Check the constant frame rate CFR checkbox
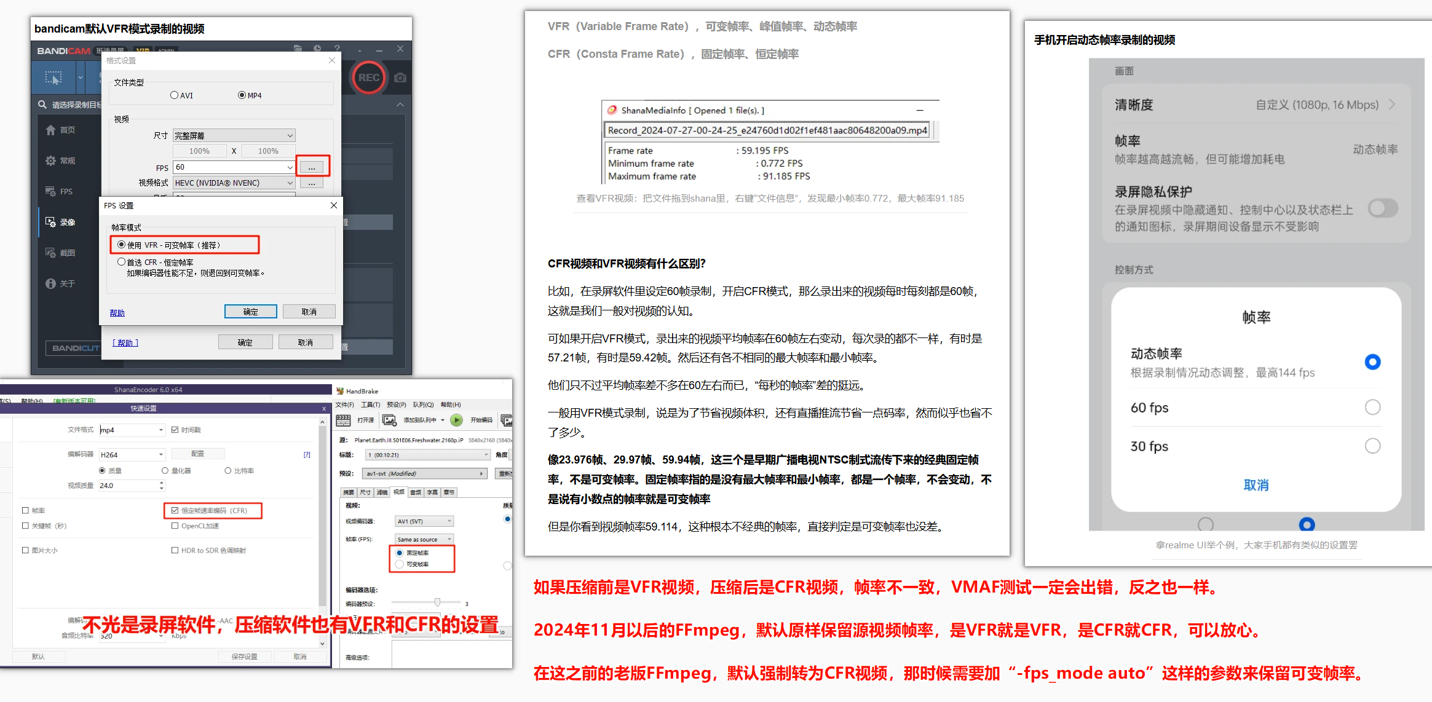This screenshot has height=702, width=1432. click(175, 510)
